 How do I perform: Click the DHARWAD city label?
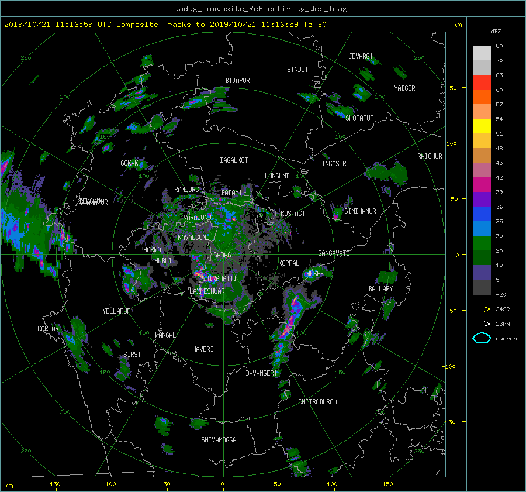pos(153,250)
